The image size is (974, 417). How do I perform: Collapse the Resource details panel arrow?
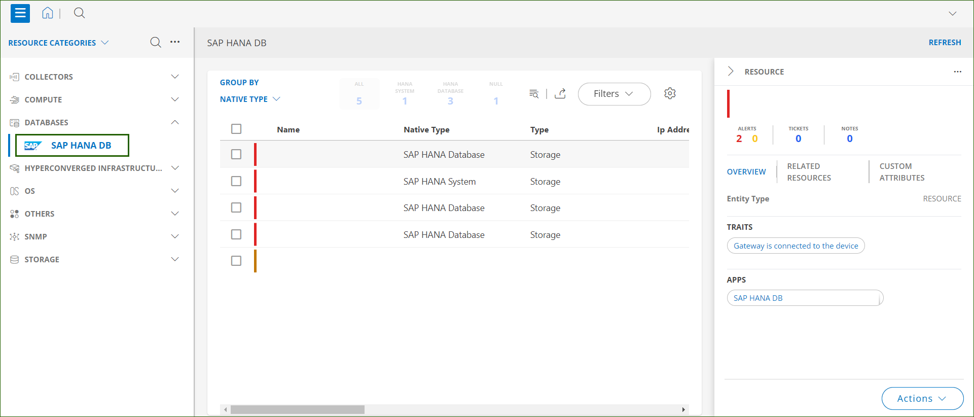click(x=731, y=71)
